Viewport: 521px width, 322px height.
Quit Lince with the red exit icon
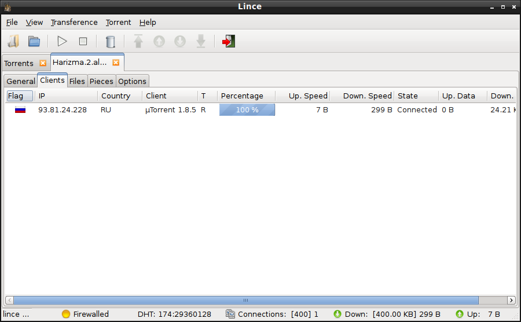(229, 41)
